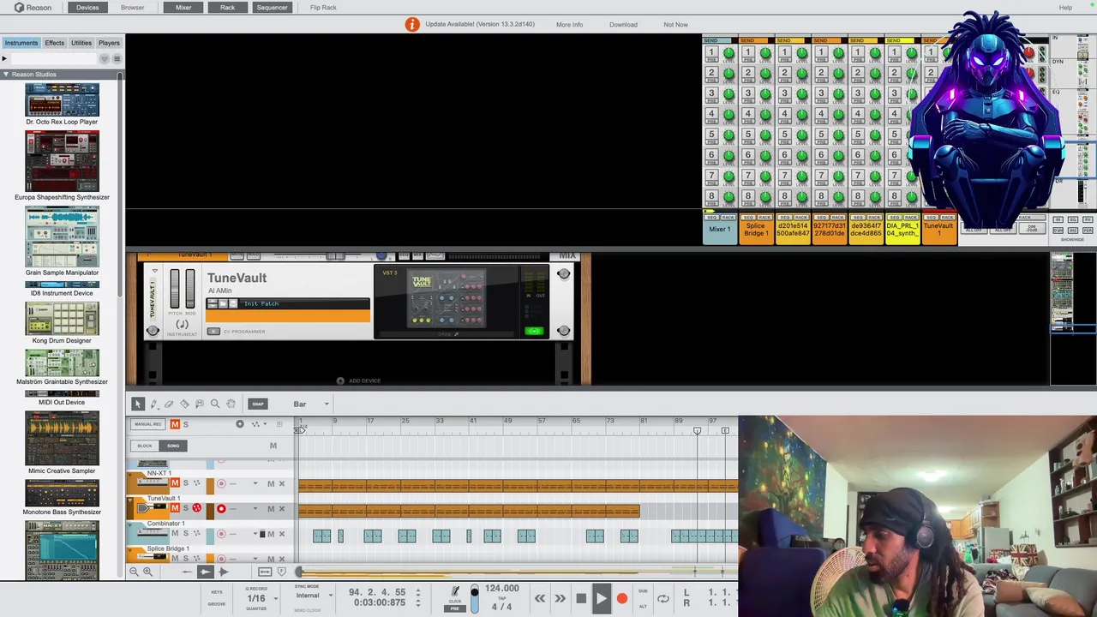
Task: Open lane dropdown on TuneVault 1 track
Action: click(255, 509)
